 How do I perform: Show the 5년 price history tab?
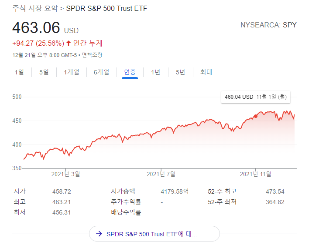click(180, 72)
